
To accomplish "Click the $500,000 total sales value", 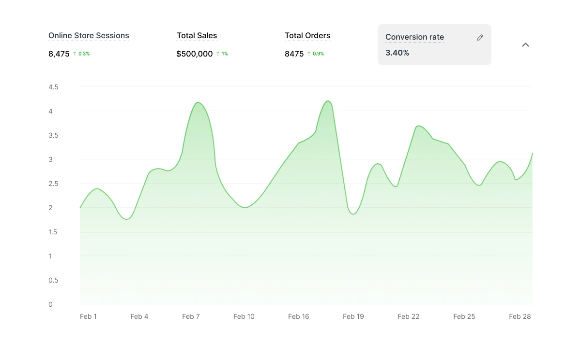I will click(x=195, y=54).
